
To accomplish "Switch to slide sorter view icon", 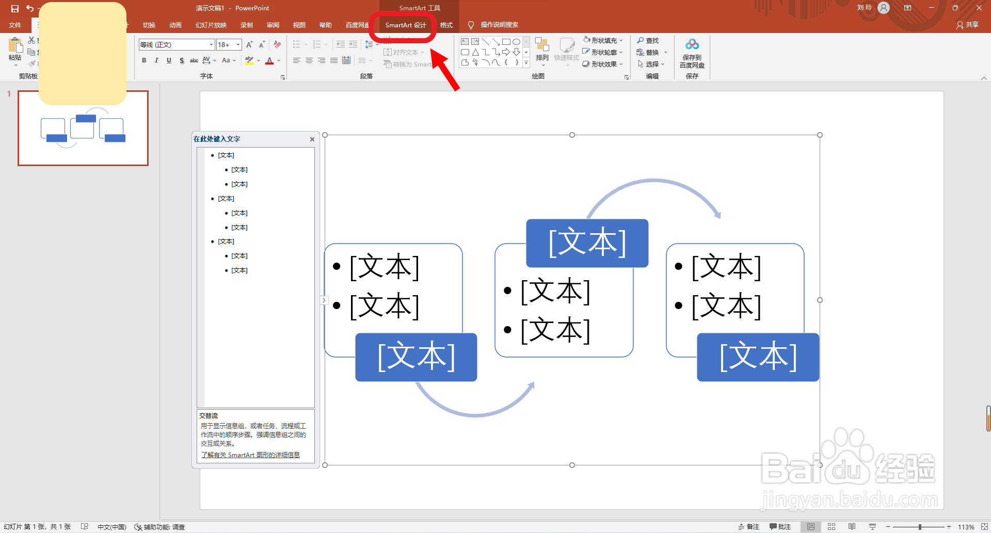I will [832, 527].
